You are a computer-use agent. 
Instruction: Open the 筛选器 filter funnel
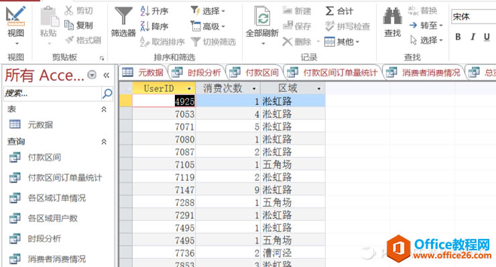(123, 21)
